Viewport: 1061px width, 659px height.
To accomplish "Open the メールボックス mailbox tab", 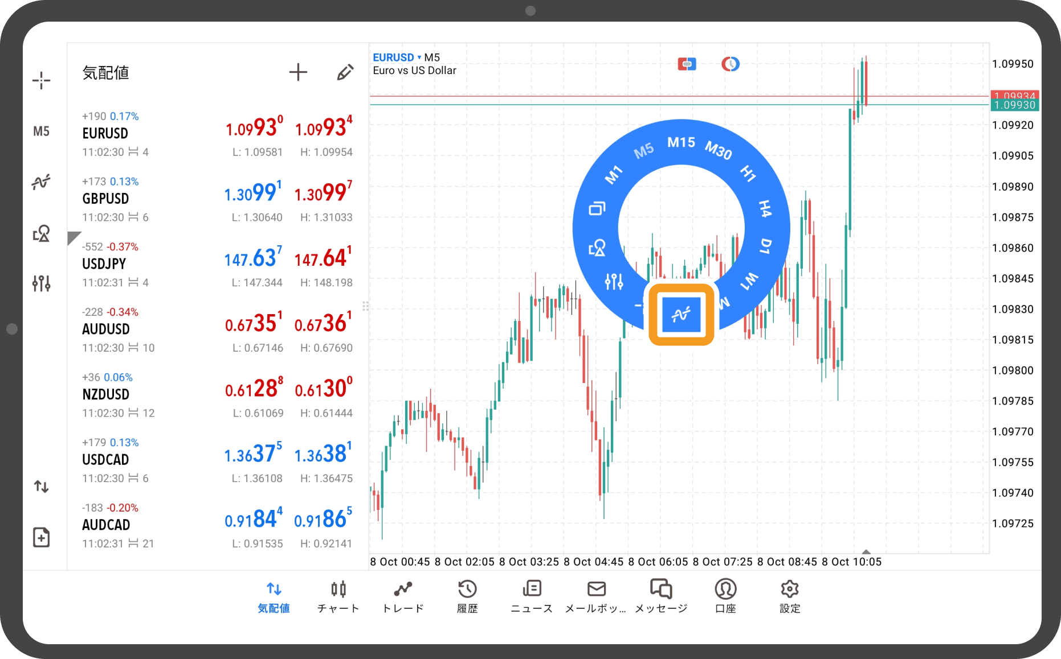I will pyautogui.click(x=596, y=597).
